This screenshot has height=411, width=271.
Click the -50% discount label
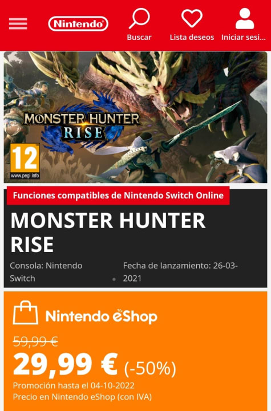pos(150,368)
